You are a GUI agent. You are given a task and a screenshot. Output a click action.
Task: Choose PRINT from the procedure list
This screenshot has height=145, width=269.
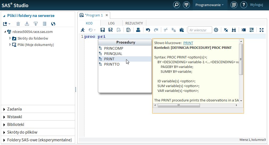point(125,59)
